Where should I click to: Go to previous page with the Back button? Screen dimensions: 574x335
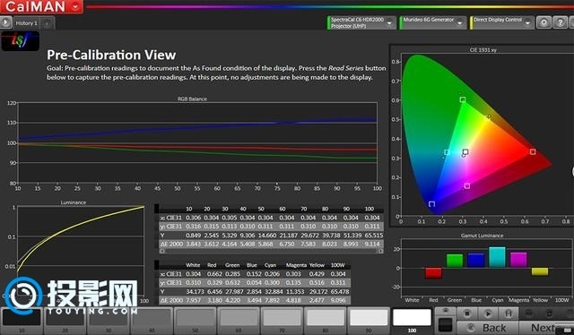click(487, 328)
